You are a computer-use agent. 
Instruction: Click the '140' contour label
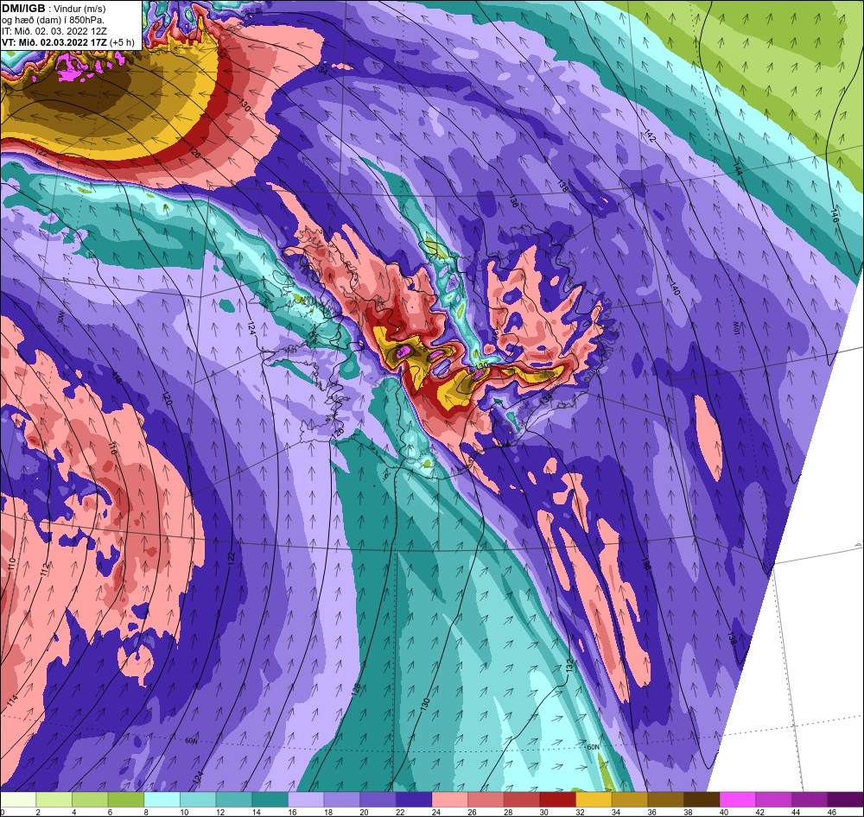tap(675, 288)
